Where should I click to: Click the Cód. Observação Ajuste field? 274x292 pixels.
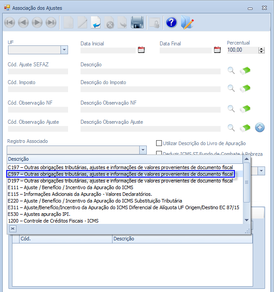(38, 129)
